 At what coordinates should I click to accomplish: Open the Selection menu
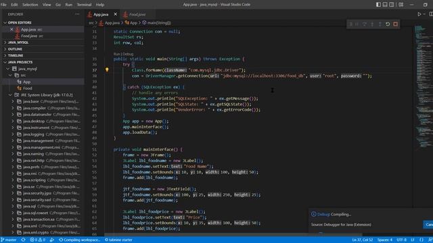(x=30, y=5)
